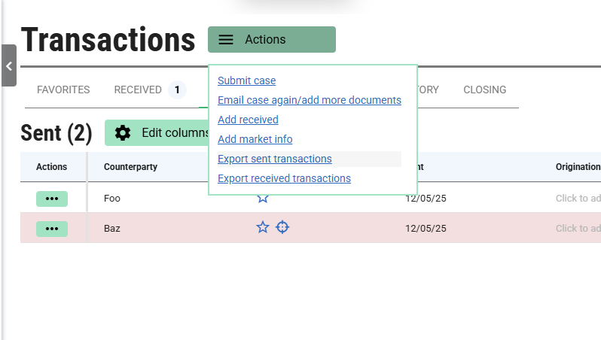The width and height of the screenshot is (601, 340).
Task: Select Submit case from Actions menu
Action: pos(246,80)
